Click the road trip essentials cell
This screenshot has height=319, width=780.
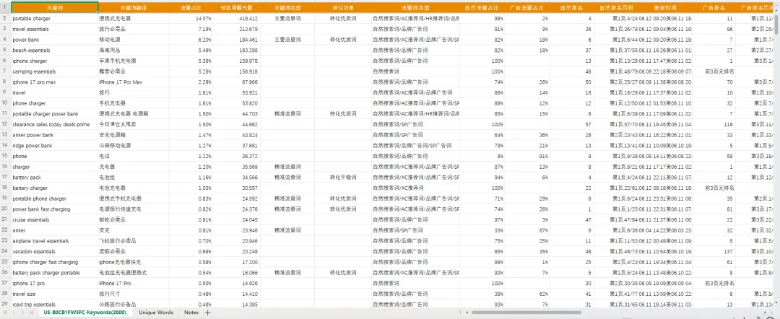(55, 304)
